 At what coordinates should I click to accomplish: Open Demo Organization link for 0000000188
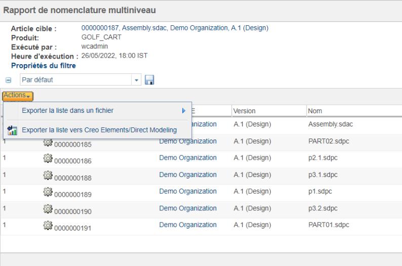[x=188, y=174]
